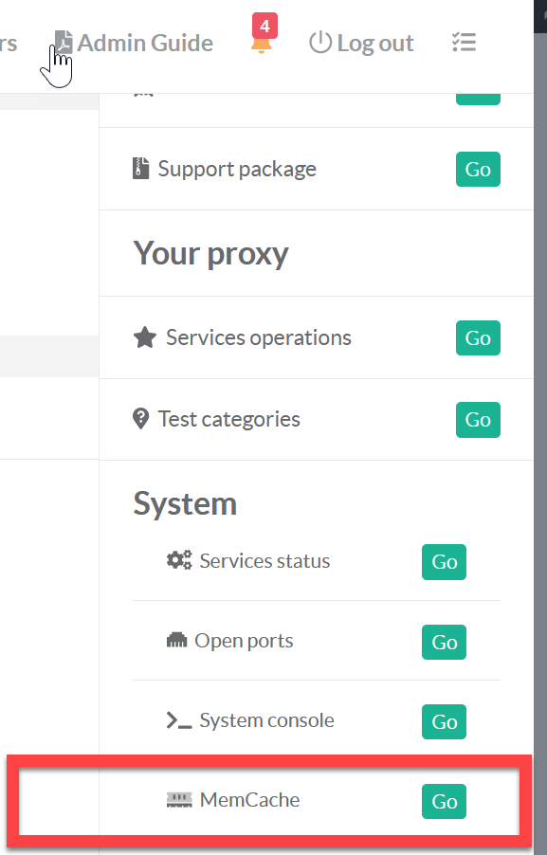Image resolution: width=547 pixels, height=855 pixels.
Task: Select the Services operations label
Action: 259,337
